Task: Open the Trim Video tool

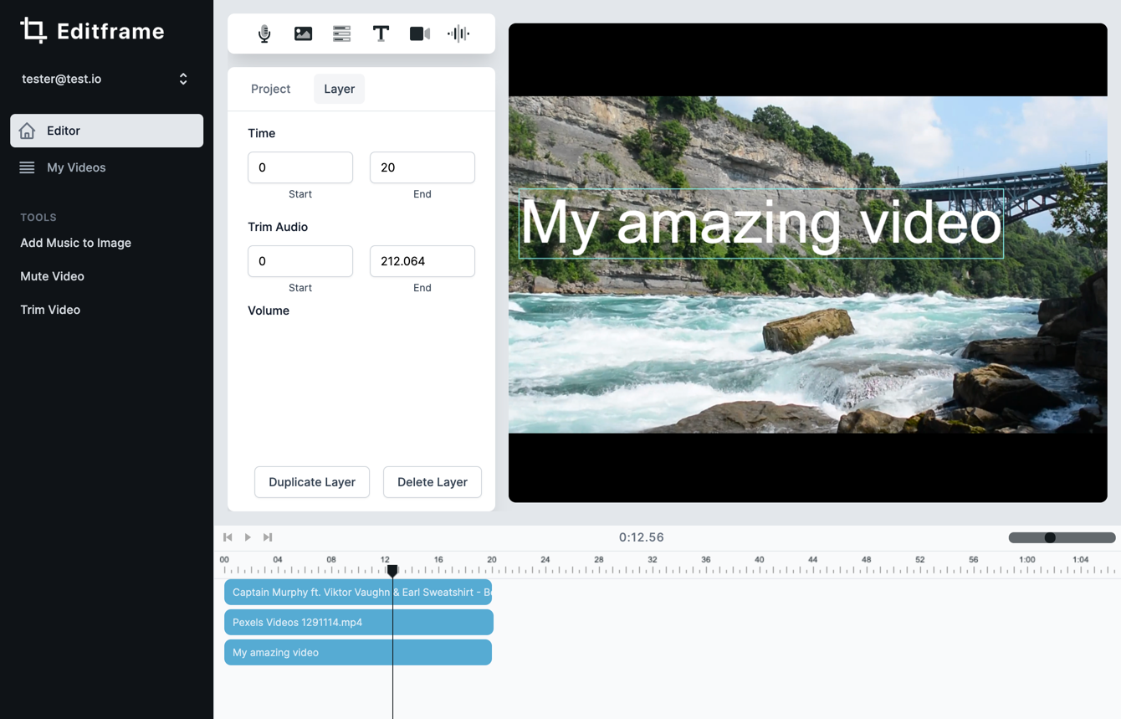Action: pyautogui.click(x=50, y=310)
